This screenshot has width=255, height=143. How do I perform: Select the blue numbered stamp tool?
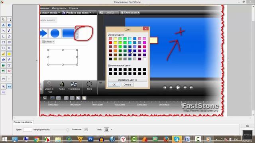pyautogui.click(x=9, y=25)
